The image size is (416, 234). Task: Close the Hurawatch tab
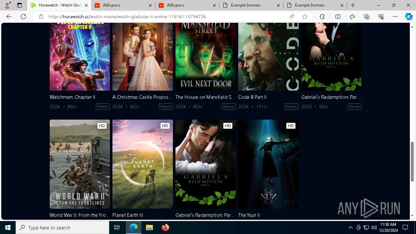pos(86,5)
